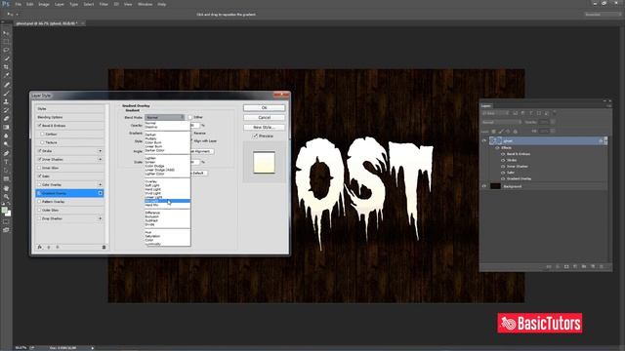This screenshot has width=625, height=351.
Task: Click plus button beside Stroke effect
Action: coord(100,151)
